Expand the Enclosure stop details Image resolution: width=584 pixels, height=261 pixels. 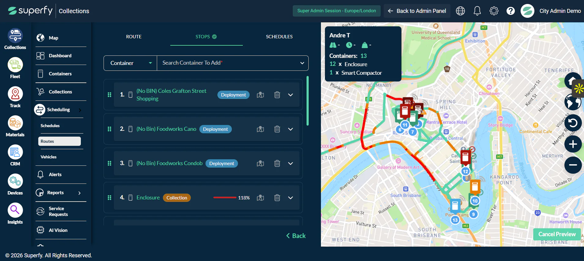291,198
